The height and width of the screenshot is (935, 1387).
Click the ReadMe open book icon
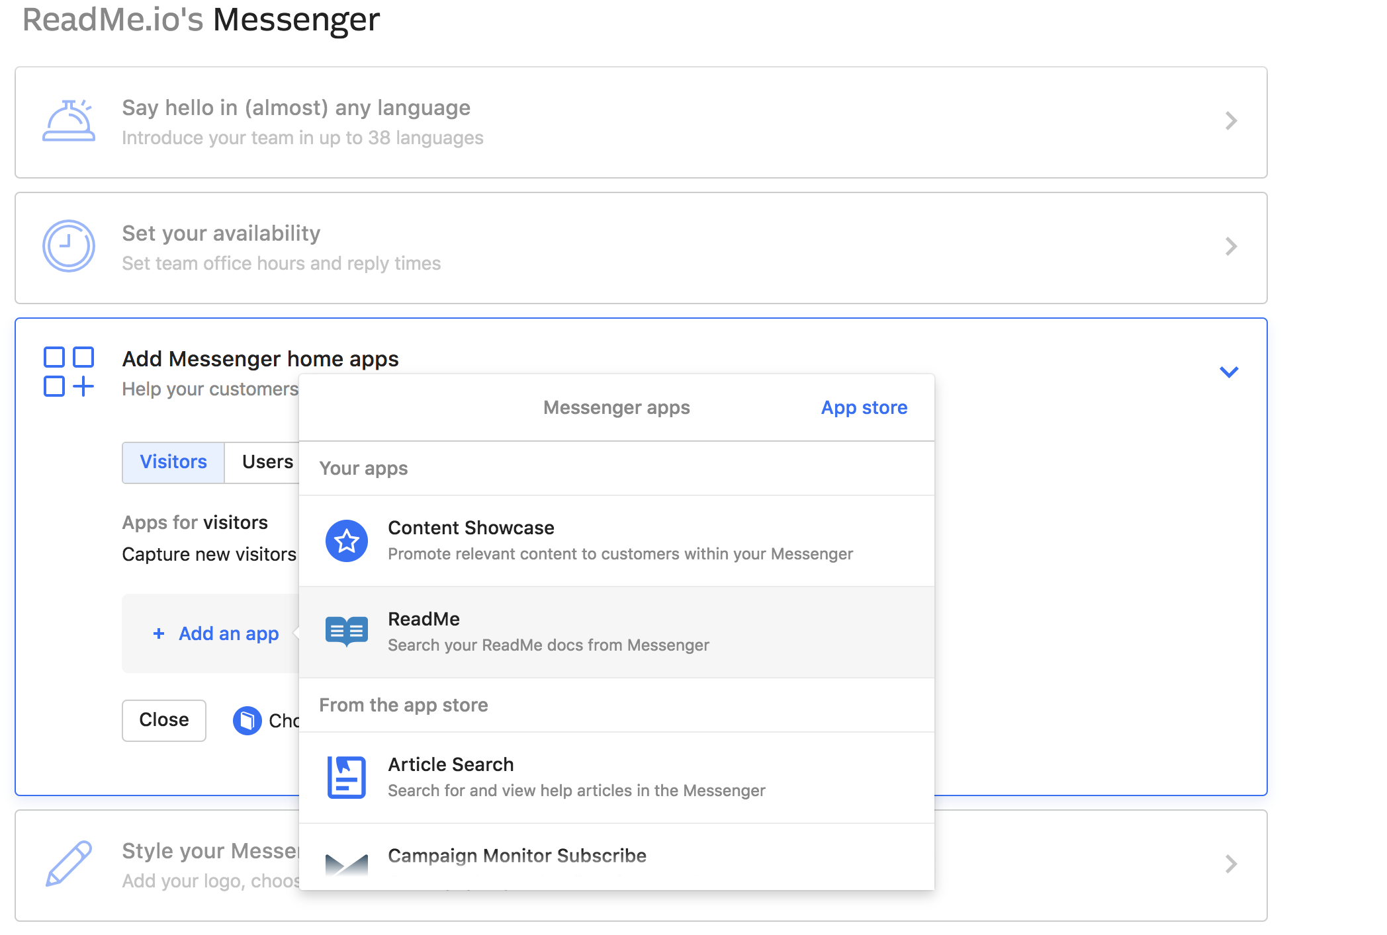tap(346, 631)
